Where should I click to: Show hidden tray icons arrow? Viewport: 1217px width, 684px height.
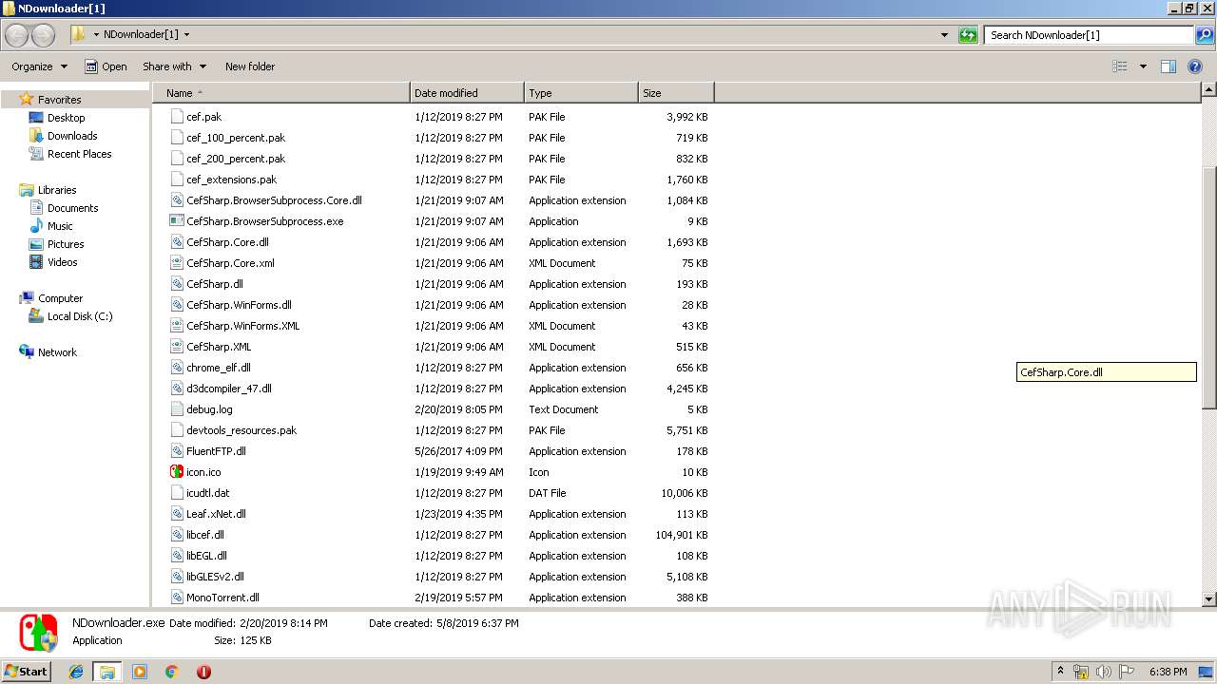click(1061, 672)
